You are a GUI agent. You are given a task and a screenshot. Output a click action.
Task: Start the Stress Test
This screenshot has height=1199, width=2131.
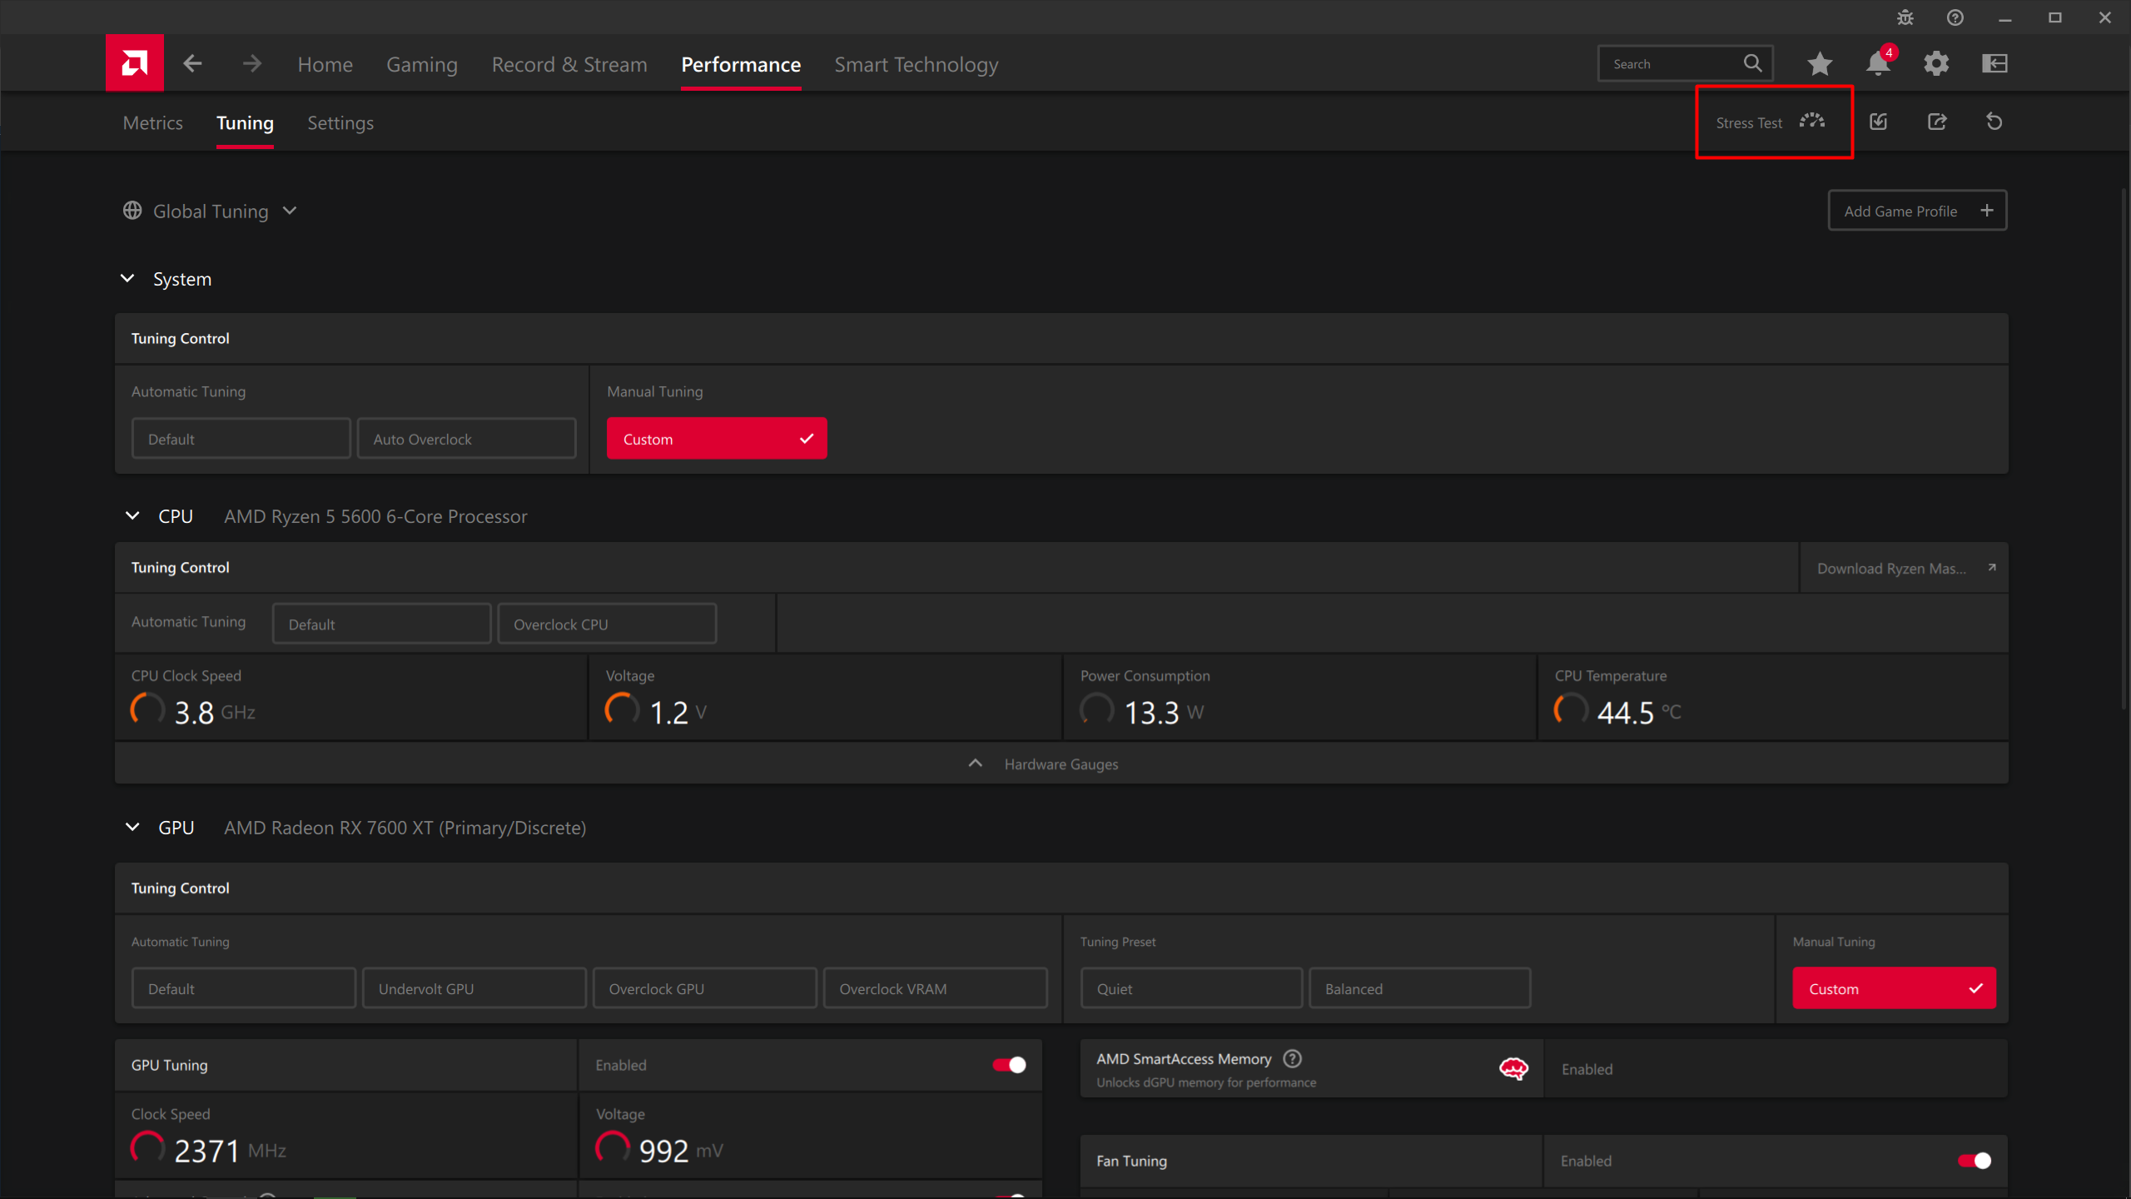[x=1770, y=122]
